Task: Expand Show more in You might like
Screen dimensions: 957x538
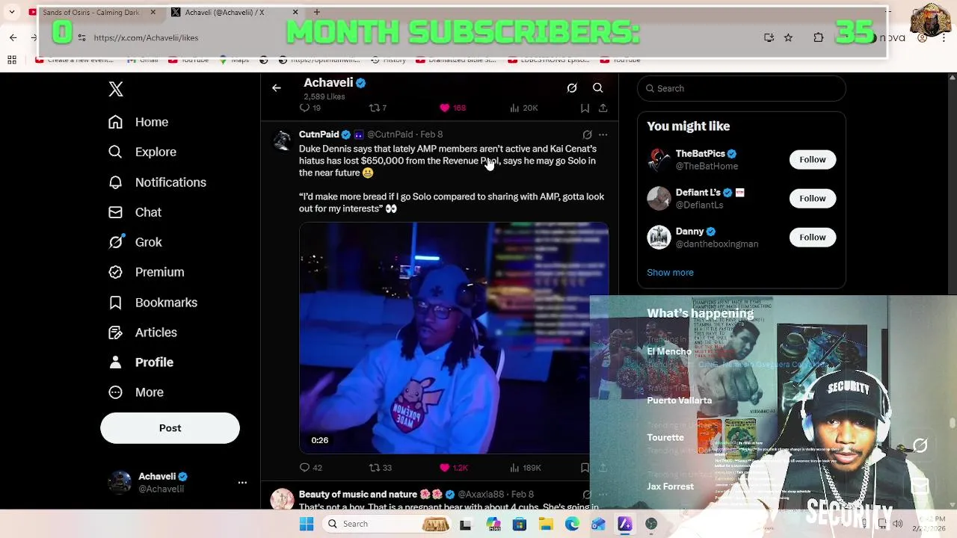Action: click(x=670, y=273)
